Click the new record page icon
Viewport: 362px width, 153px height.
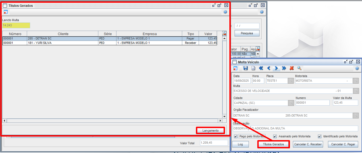tap(253, 68)
